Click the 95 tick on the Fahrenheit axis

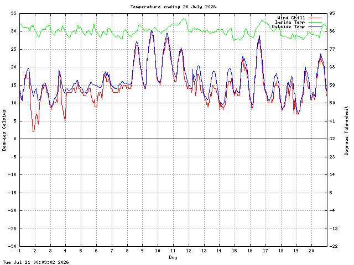point(332,13)
